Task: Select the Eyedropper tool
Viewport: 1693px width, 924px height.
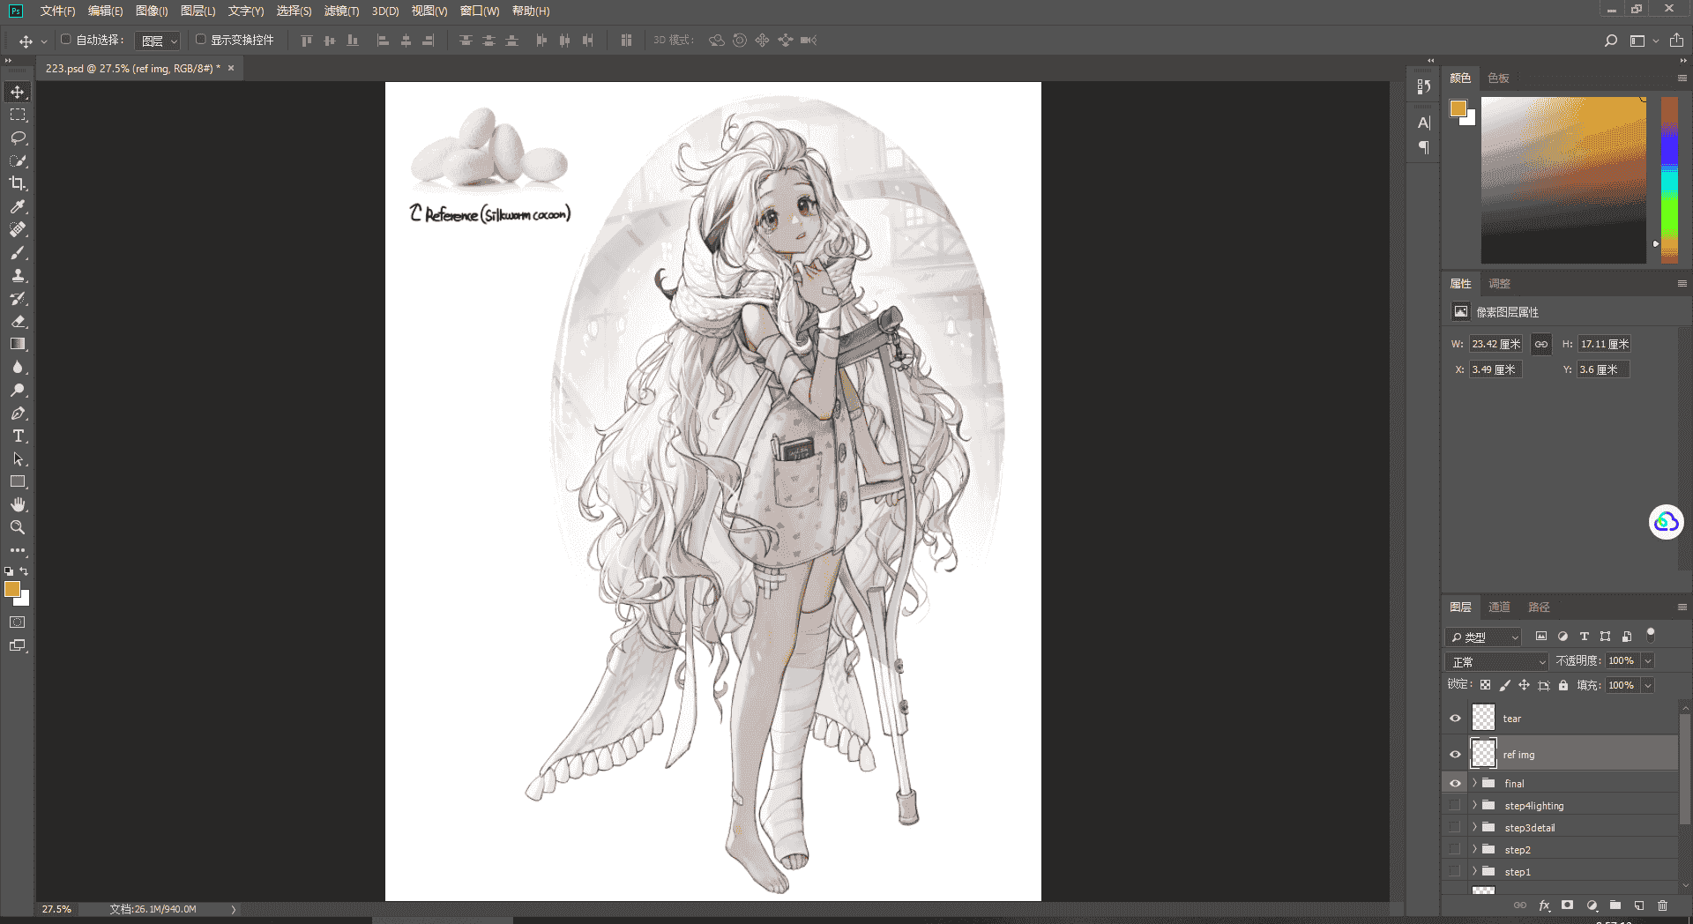Action: [18, 206]
